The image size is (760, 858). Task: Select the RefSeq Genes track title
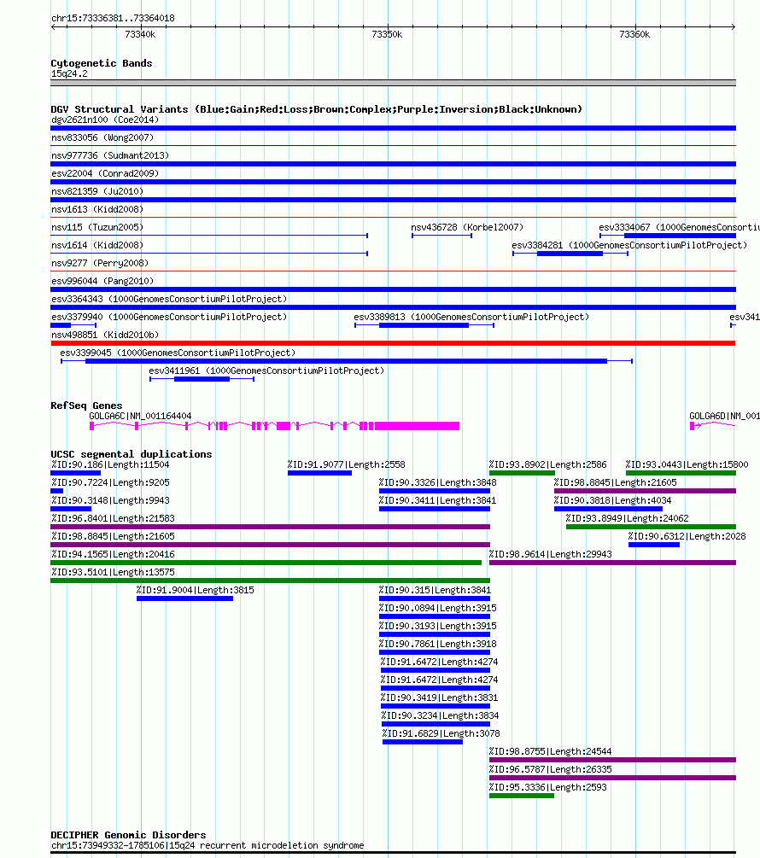click(86, 406)
